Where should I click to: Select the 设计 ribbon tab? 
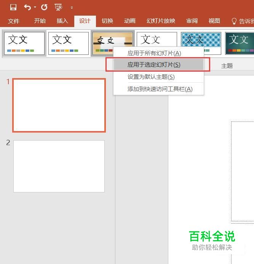[x=85, y=21]
